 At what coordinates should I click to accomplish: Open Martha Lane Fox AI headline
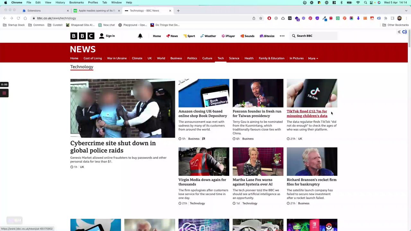coord(252,182)
